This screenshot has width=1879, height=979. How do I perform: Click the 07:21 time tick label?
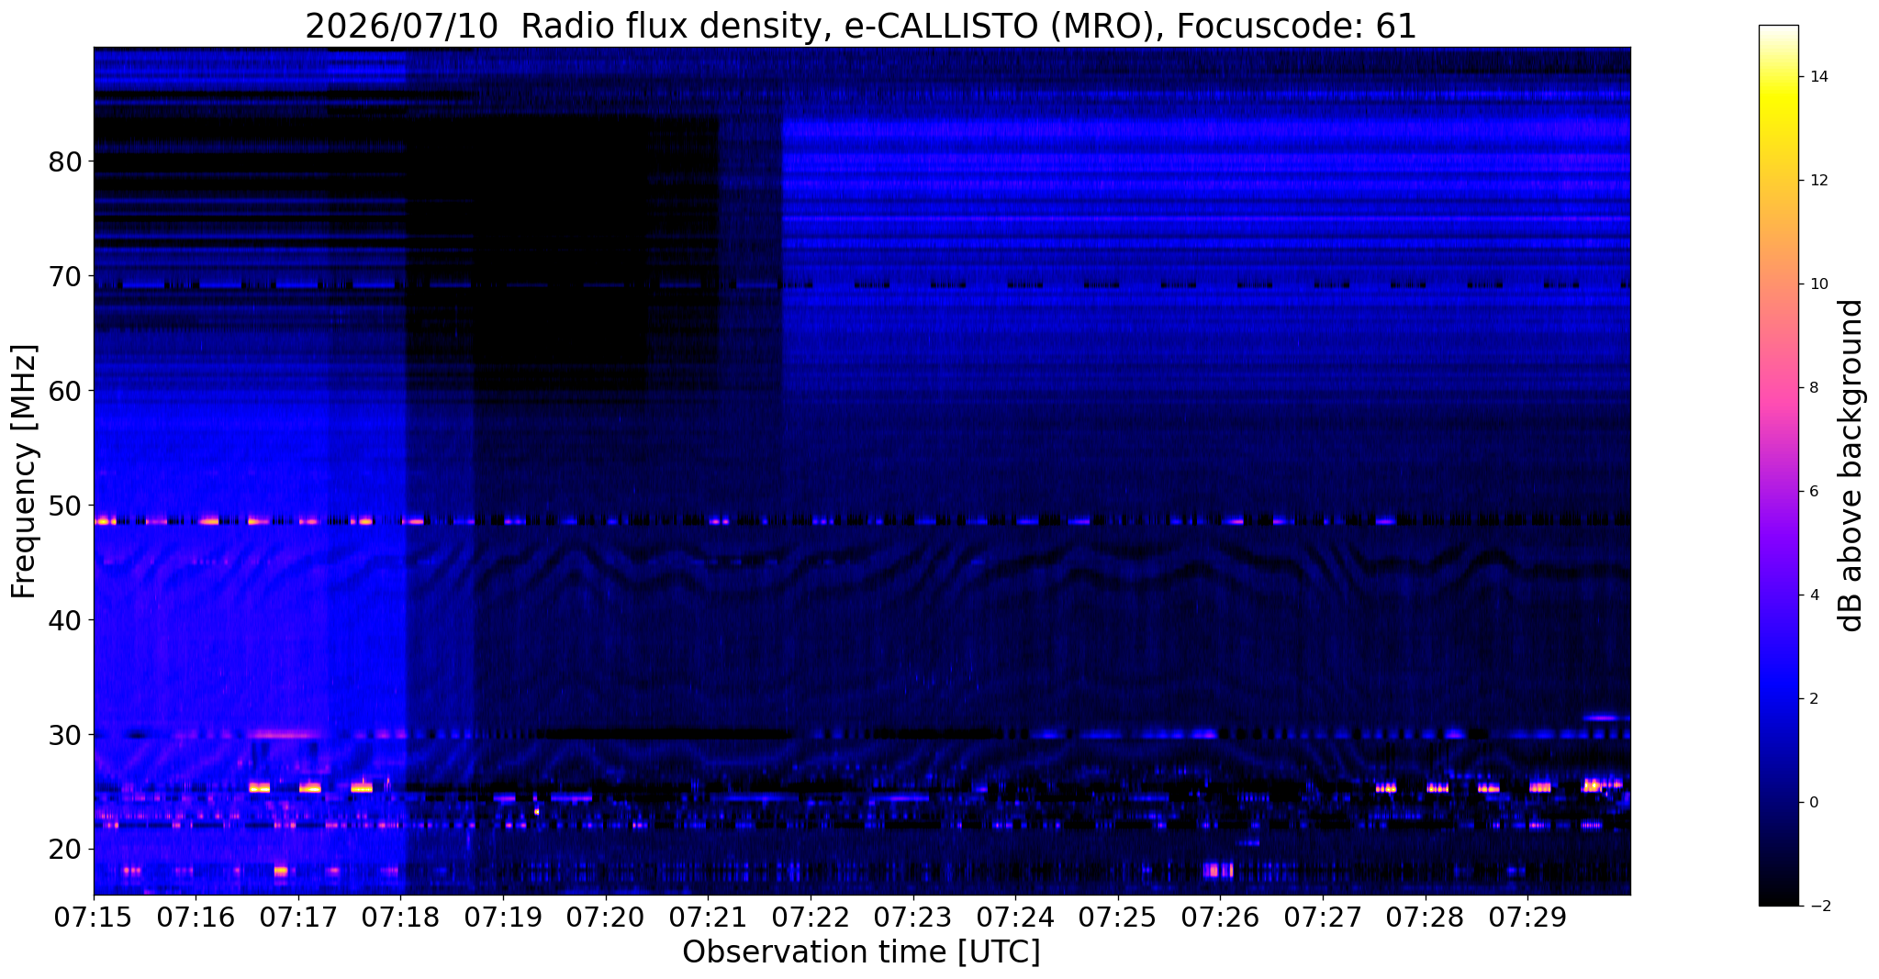coord(708,918)
